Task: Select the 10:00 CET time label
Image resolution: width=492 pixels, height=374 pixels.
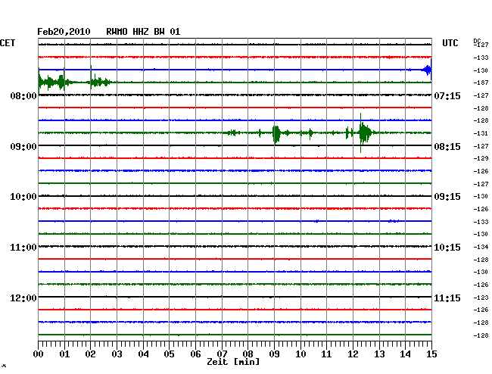Action: point(23,197)
